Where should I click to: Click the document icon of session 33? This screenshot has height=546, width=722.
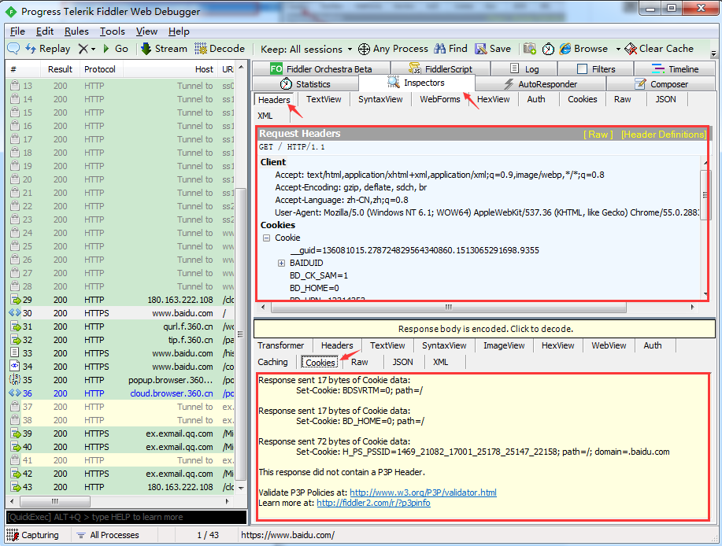click(15, 352)
